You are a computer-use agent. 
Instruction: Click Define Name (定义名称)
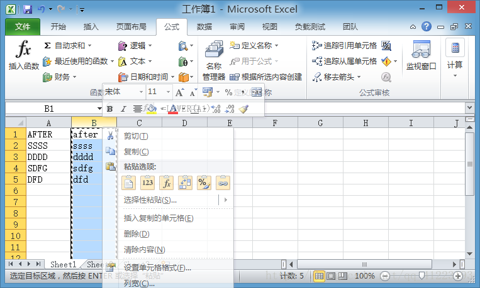[x=254, y=46]
